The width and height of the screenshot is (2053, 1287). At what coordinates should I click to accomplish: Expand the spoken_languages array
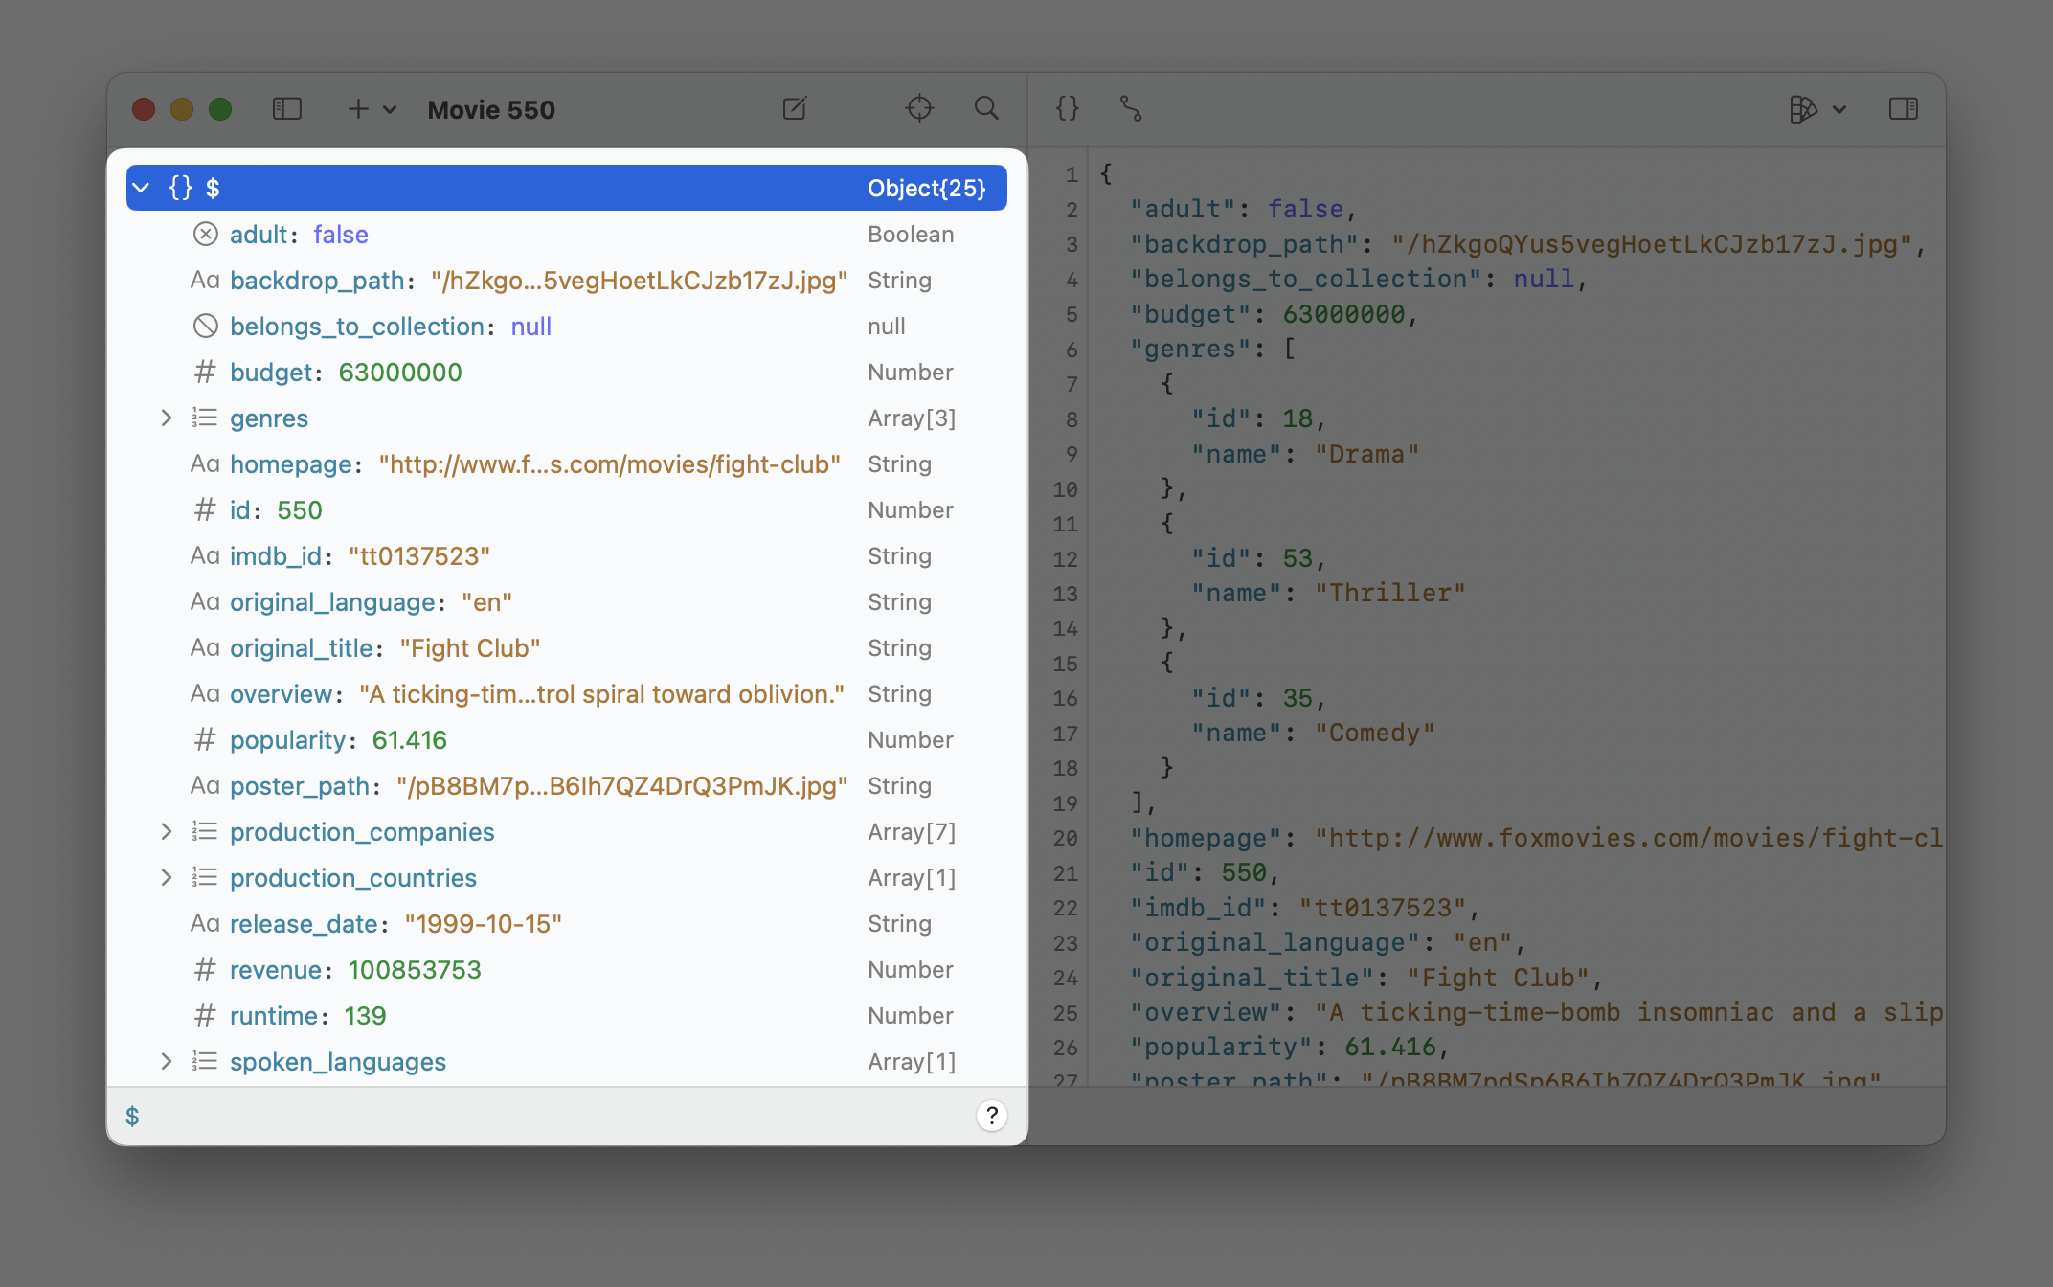click(167, 1061)
